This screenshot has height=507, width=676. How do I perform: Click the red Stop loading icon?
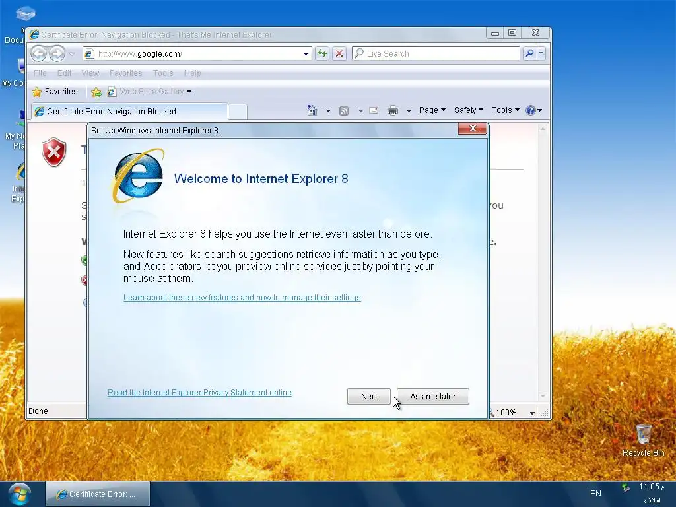coord(339,53)
